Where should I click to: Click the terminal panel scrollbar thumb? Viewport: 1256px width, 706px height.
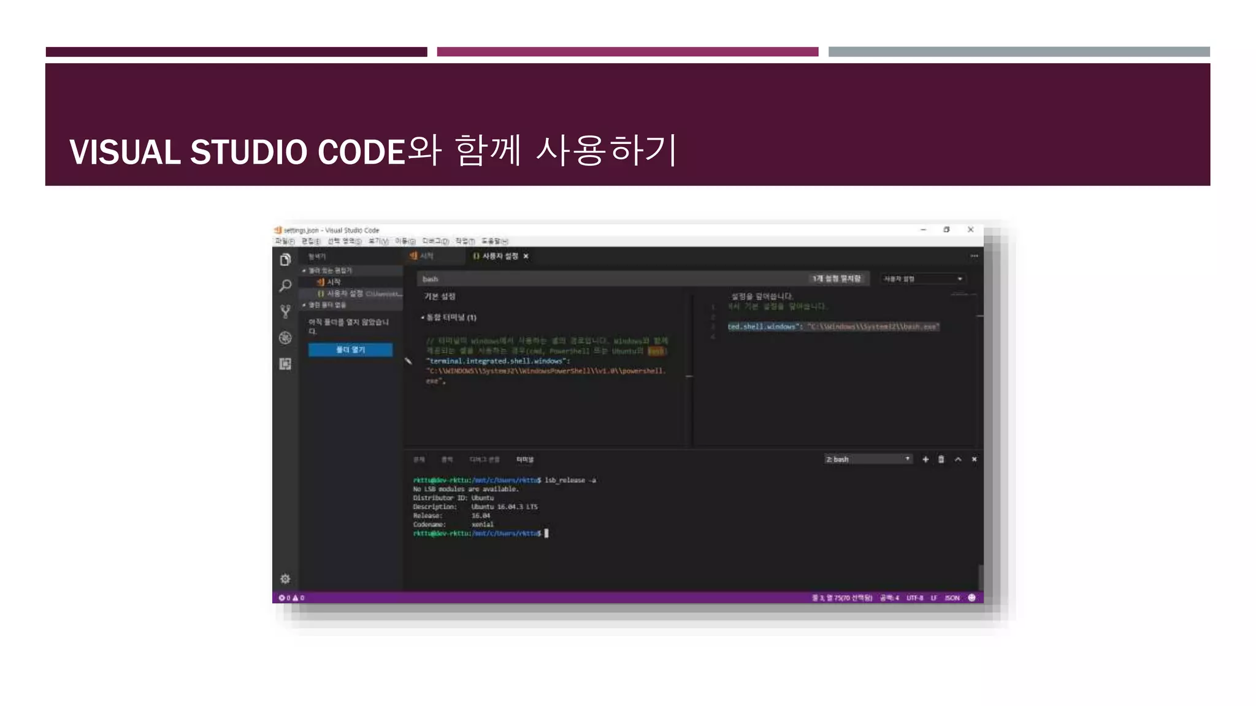[x=981, y=577]
